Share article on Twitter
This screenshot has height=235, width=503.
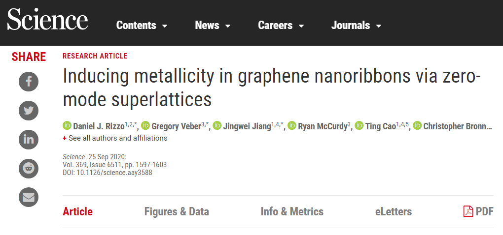29,110
